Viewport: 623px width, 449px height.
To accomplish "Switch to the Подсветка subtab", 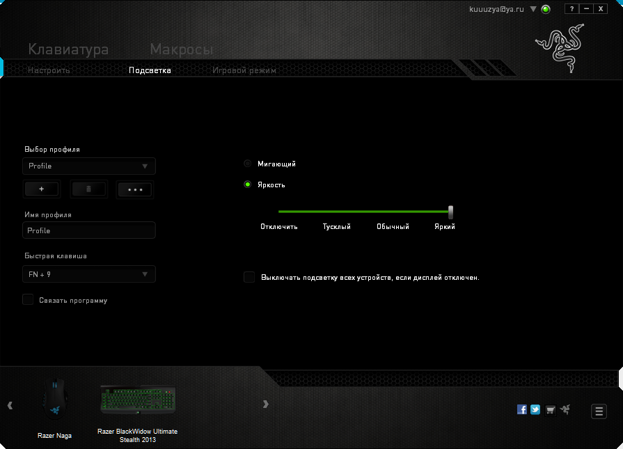I will click(150, 70).
